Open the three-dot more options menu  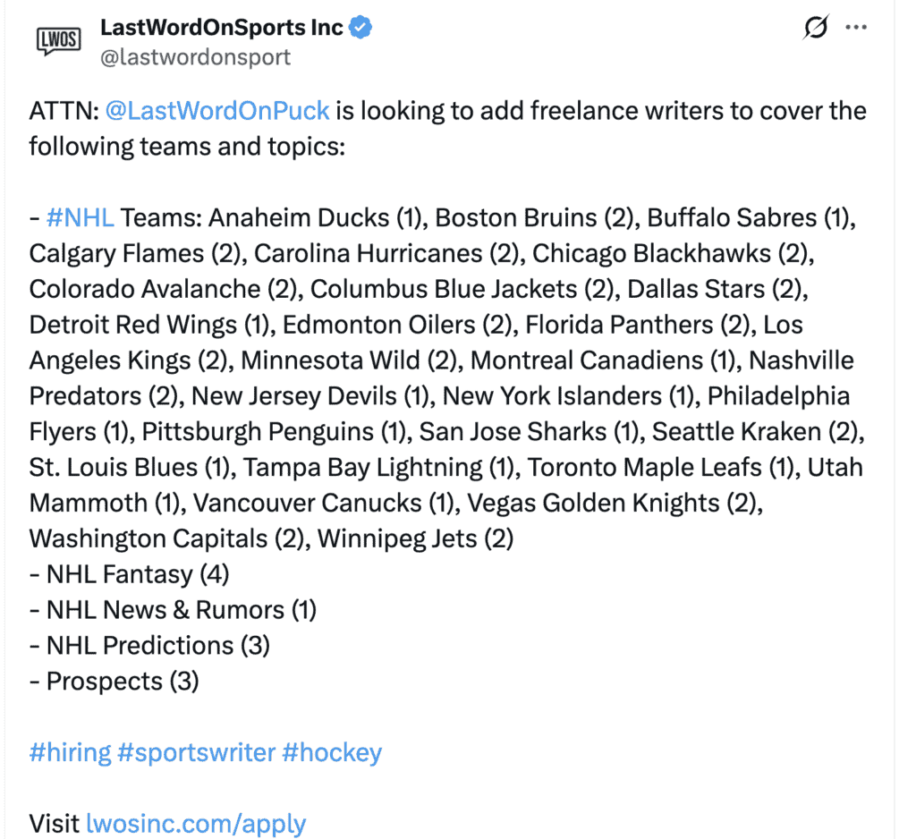pyautogui.click(x=856, y=28)
